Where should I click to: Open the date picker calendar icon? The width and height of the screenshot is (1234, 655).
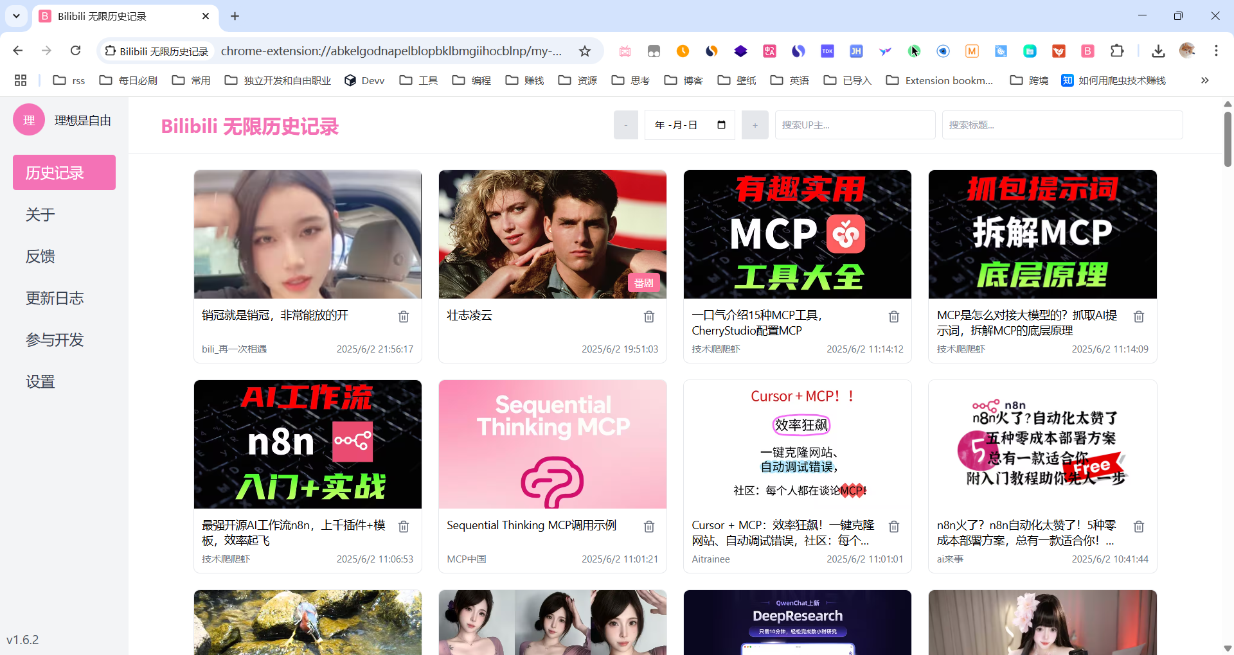(721, 125)
